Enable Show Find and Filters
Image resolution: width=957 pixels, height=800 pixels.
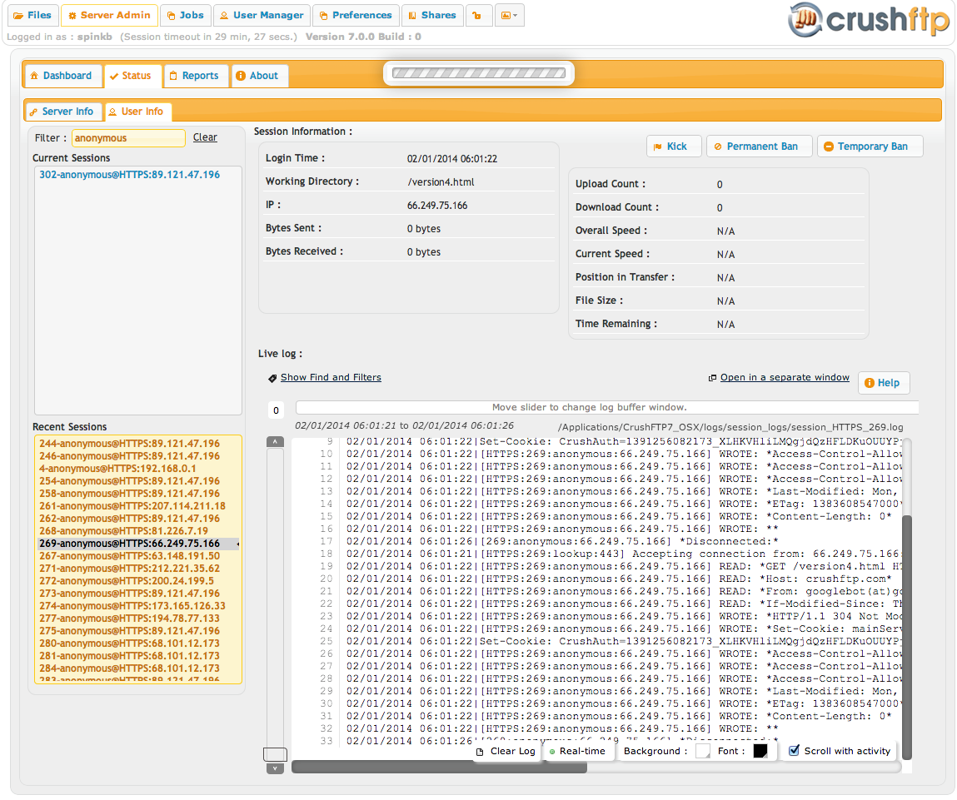[x=330, y=377]
